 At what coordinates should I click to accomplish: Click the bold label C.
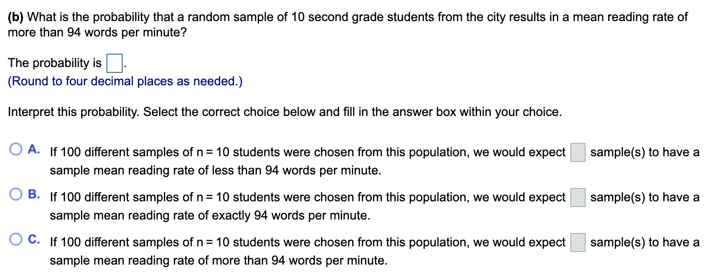click(32, 240)
